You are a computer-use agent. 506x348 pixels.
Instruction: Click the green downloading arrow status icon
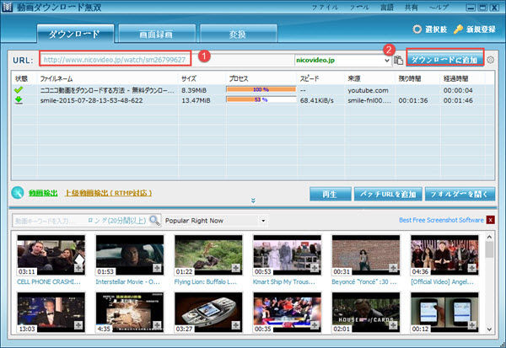pyautogui.click(x=19, y=100)
